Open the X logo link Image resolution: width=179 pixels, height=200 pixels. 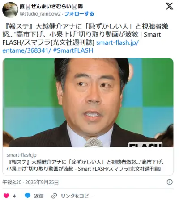(x=170, y=6)
